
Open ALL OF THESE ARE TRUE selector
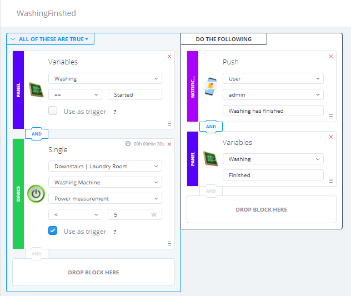click(x=53, y=39)
